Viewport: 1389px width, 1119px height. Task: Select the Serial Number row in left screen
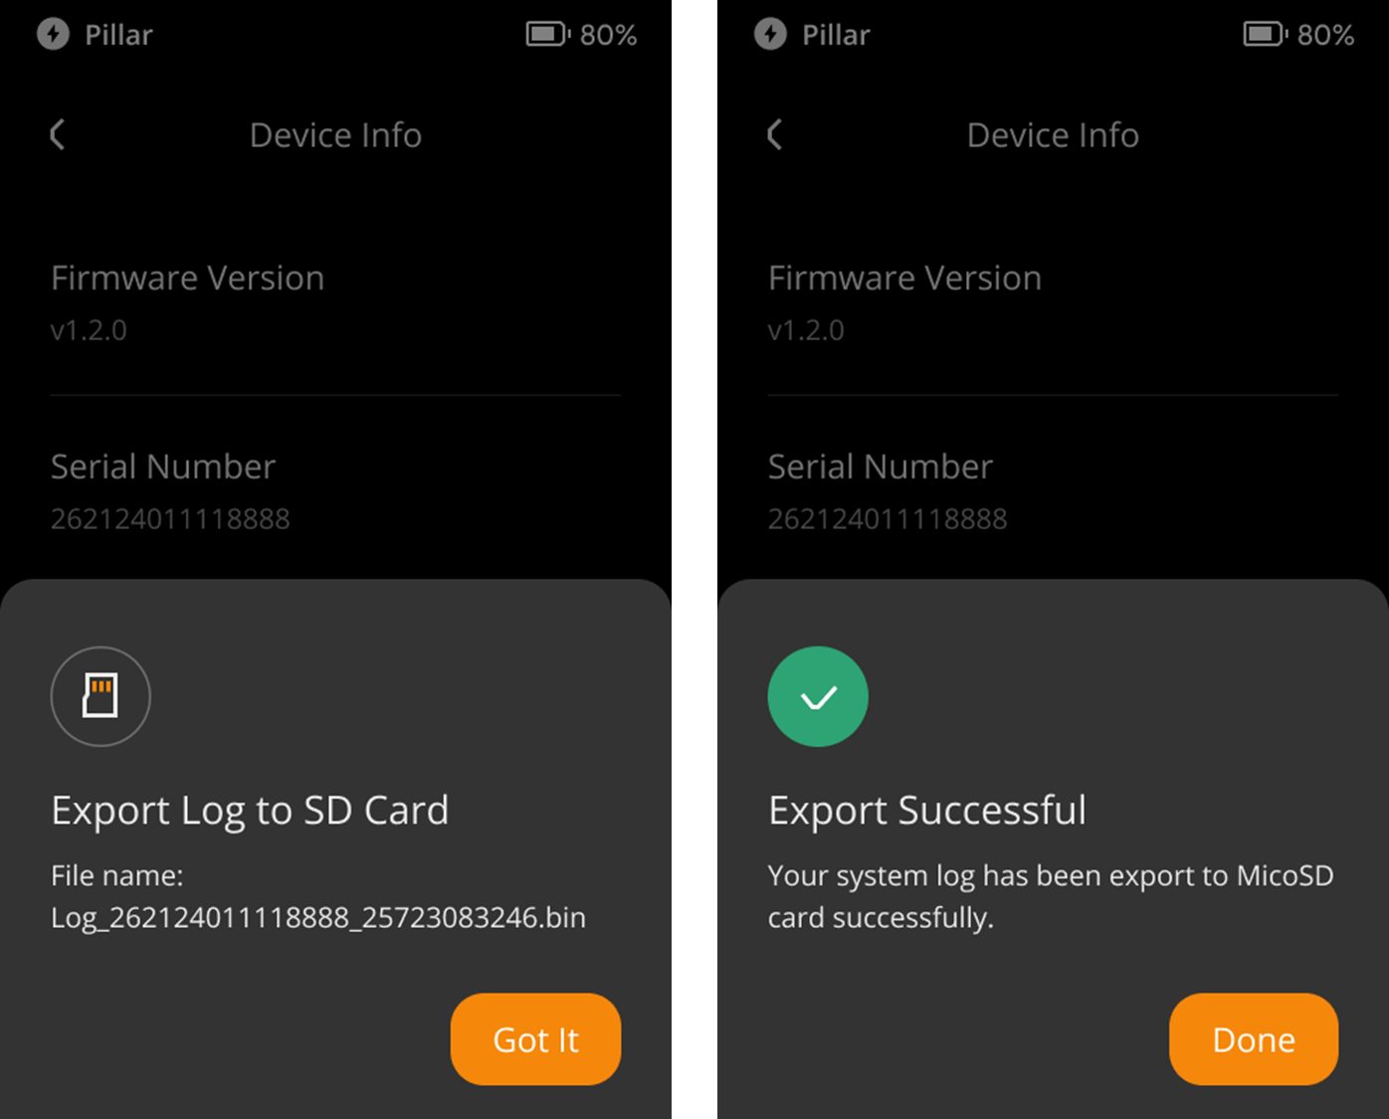pyautogui.click(x=335, y=490)
